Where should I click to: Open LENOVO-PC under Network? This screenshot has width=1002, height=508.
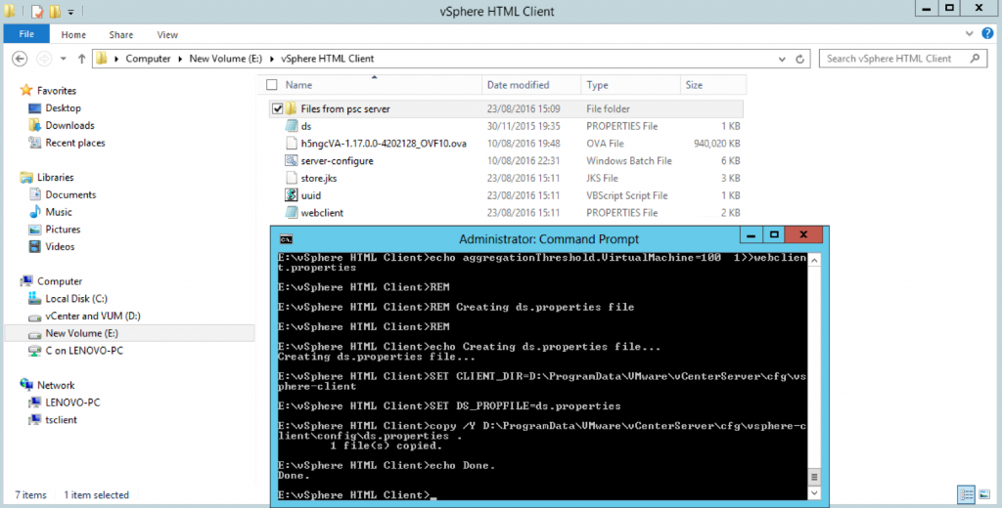(72, 402)
